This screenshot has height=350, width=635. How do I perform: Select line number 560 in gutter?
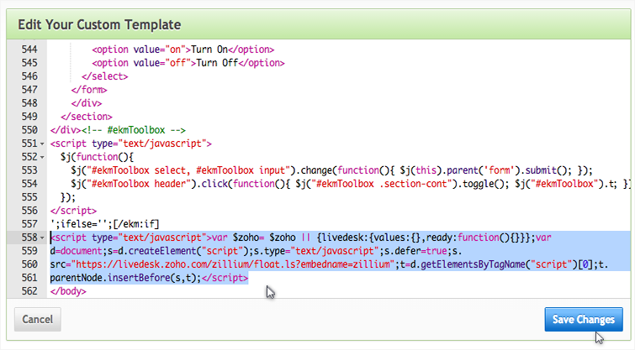pyautogui.click(x=29, y=264)
